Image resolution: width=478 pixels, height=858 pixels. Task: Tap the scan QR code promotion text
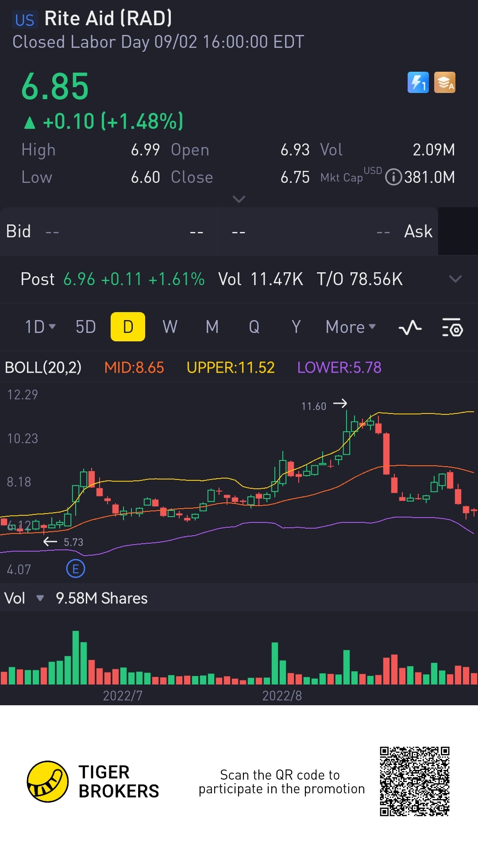pos(281,782)
